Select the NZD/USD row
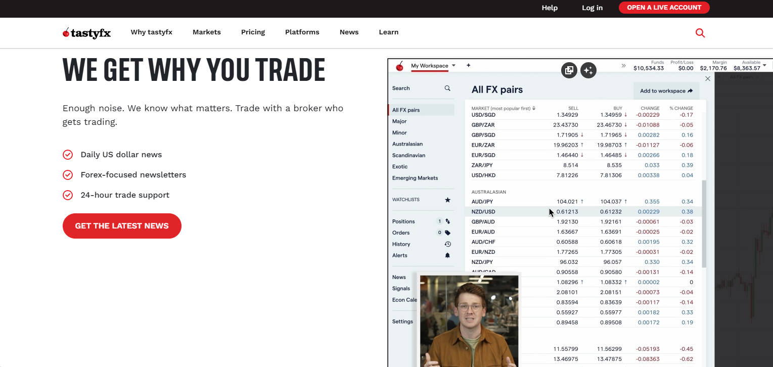Screen dimensions: 773x367 pos(582,212)
